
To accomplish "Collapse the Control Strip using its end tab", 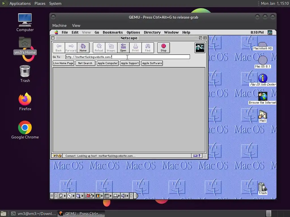I will point(136,196).
